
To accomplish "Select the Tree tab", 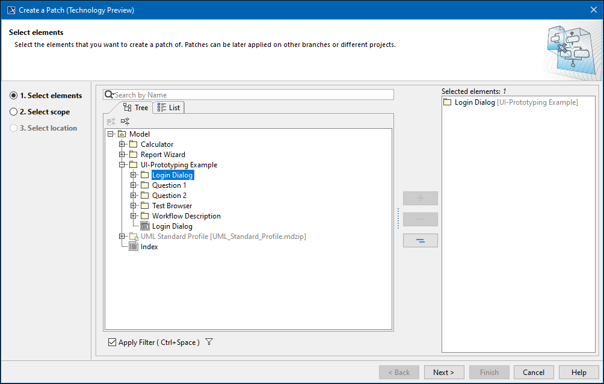I will 135,108.
